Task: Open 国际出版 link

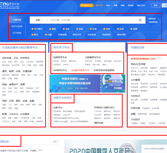Action: pos(99,123)
